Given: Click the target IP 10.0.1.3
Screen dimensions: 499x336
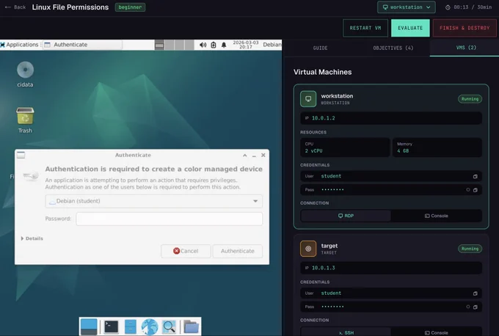Looking at the screenshot, I should [324, 268].
